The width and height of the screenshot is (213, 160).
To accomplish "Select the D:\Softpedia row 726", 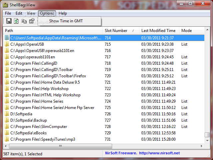I will pos(104,114).
